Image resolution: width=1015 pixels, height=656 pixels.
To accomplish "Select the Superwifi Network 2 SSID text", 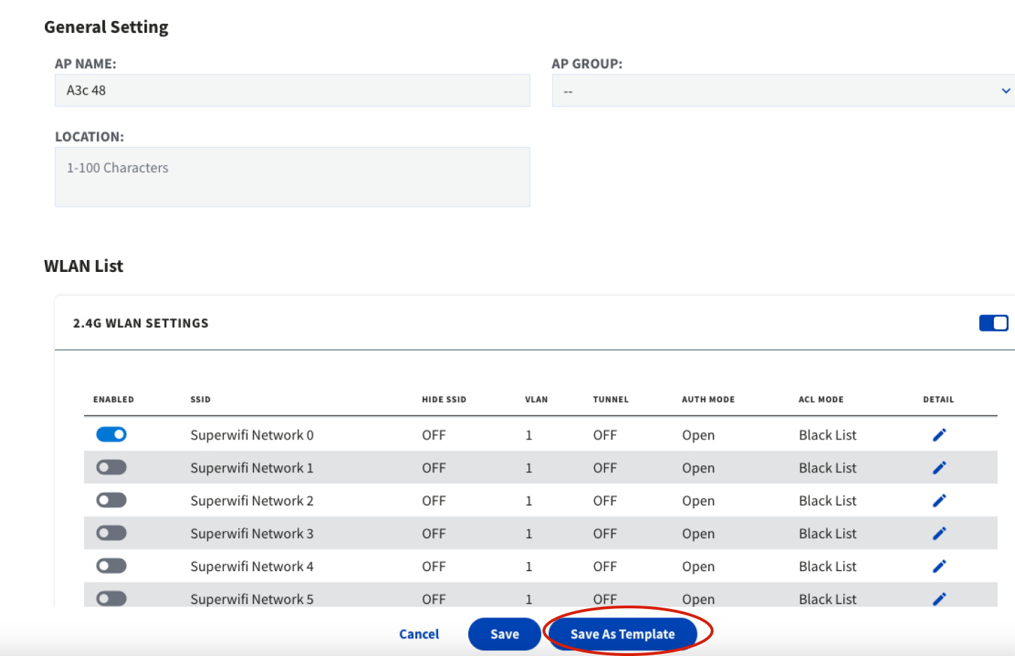I will (x=252, y=501).
